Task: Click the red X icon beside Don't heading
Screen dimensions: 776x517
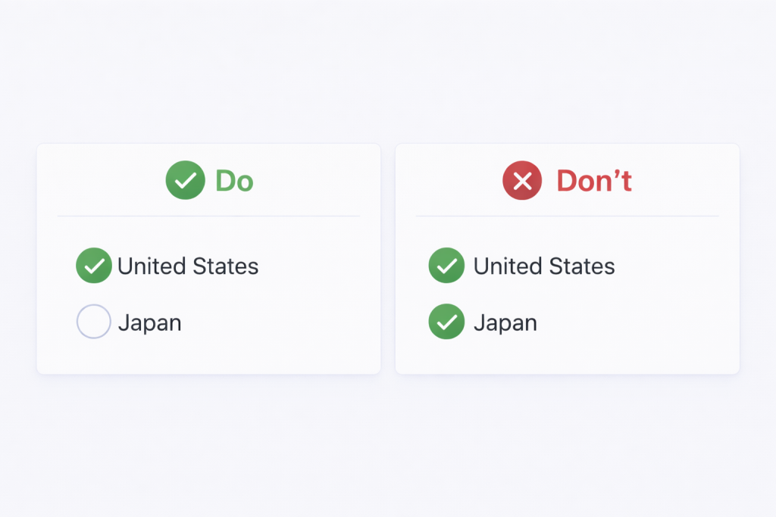Action: pos(522,181)
